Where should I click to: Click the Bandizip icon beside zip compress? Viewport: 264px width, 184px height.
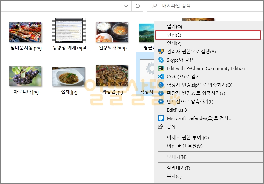[161, 85]
